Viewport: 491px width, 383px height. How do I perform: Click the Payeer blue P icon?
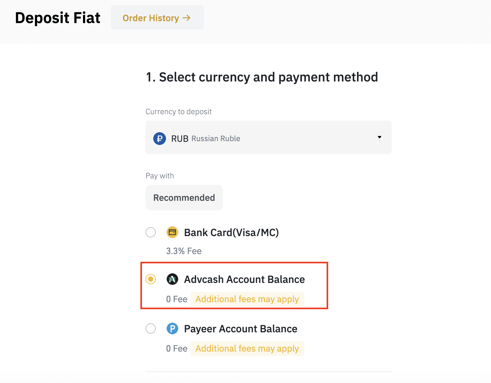pyautogui.click(x=172, y=328)
